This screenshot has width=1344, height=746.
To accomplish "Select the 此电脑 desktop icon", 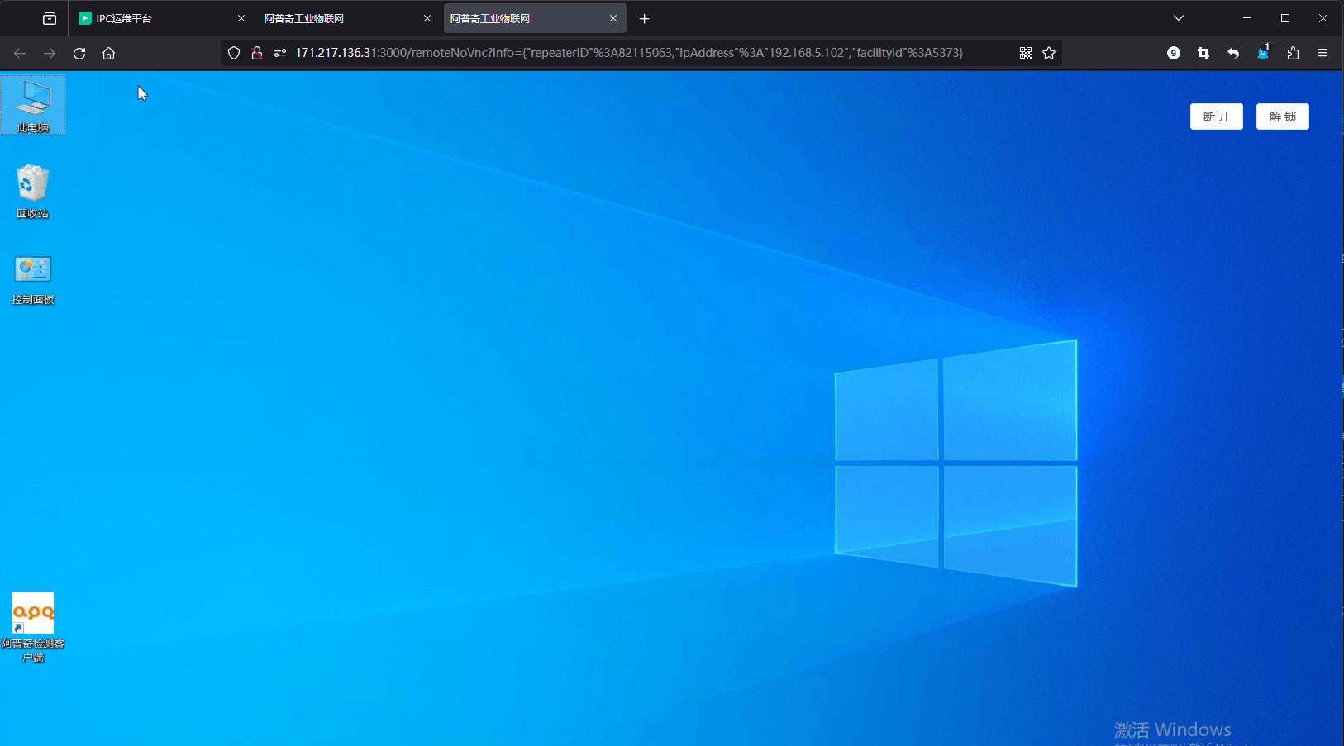I will [33, 104].
